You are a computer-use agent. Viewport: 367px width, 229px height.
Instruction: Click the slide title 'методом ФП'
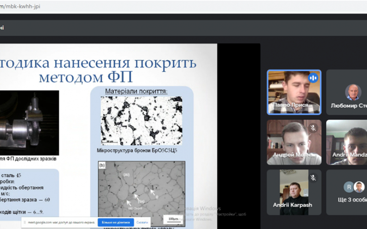pos(86,77)
